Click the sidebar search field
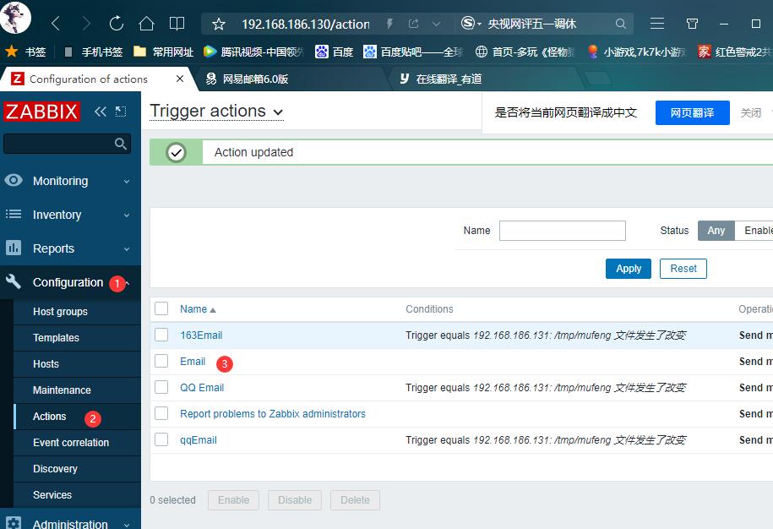 point(67,144)
